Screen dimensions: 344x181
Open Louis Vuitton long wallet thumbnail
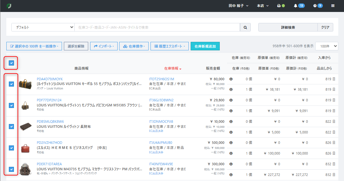click(x=26, y=127)
